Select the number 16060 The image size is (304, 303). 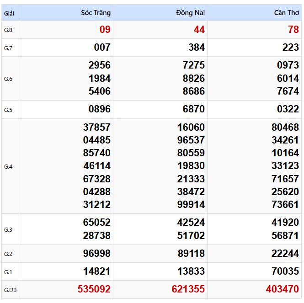191,128
